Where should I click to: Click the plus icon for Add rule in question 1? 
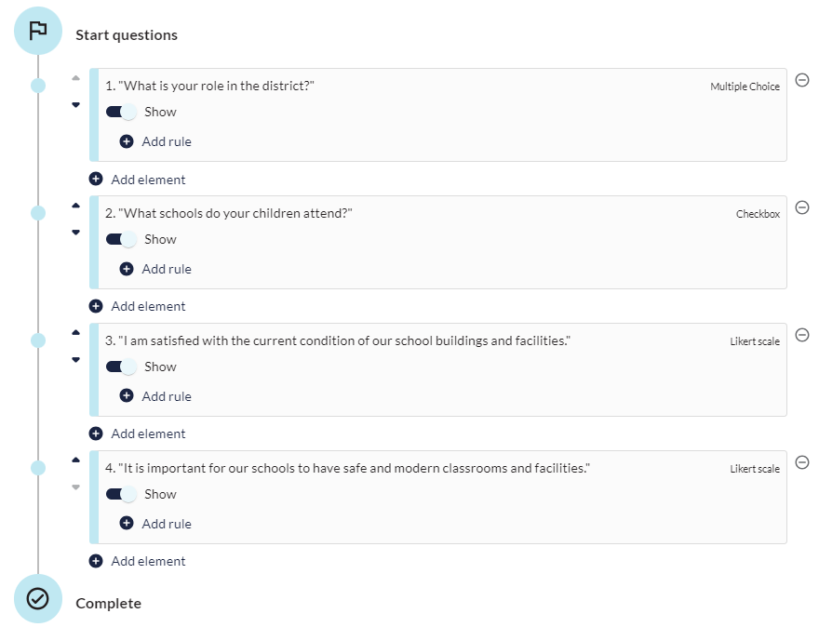tap(127, 141)
